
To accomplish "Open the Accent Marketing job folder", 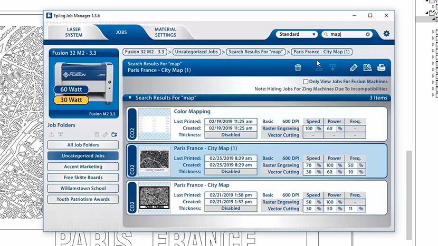I will pos(83,166).
